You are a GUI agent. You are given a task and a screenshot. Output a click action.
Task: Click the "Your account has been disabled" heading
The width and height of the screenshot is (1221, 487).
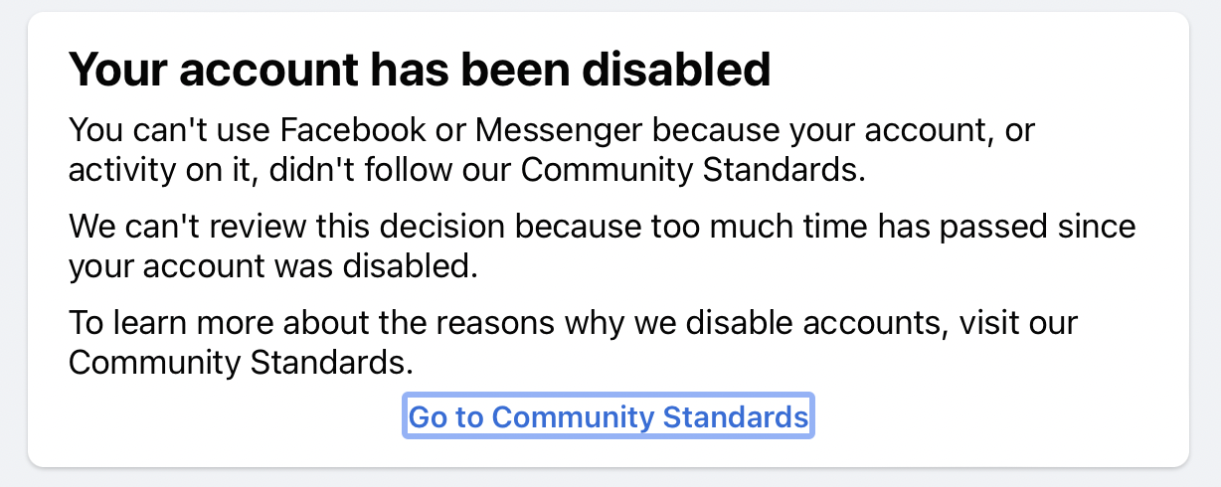[x=420, y=70]
